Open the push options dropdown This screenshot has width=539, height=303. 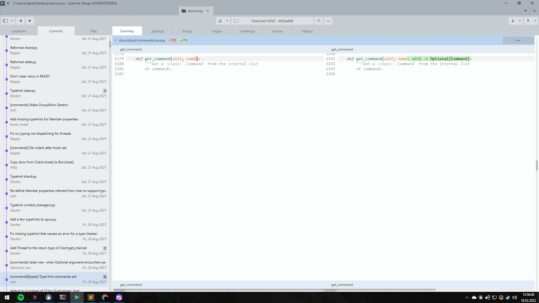coord(535,21)
